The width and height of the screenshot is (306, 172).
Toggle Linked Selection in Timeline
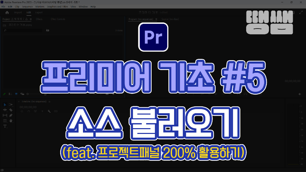click(x=35, y=111)
